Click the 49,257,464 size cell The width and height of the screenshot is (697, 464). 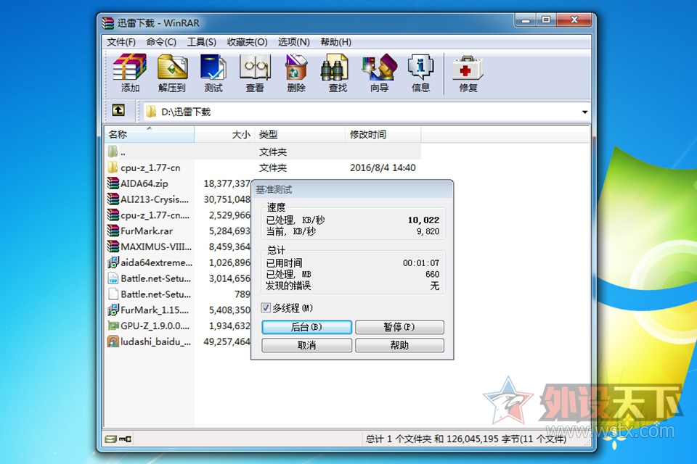coord(227,342)
